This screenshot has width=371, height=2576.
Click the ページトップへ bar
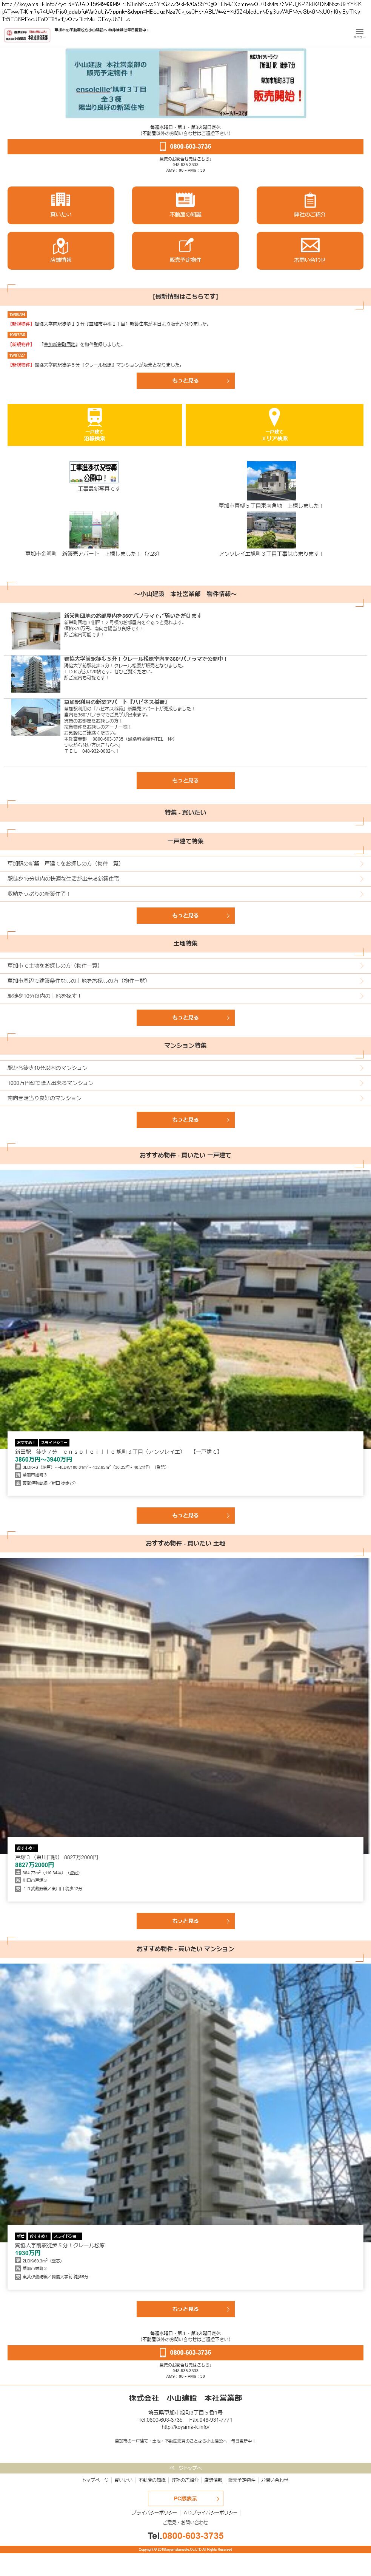click(186, 2468)
